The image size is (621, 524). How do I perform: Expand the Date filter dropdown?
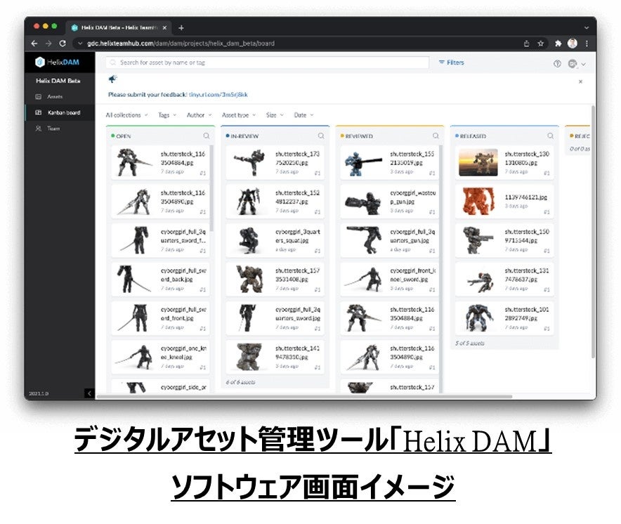point(303,115)
